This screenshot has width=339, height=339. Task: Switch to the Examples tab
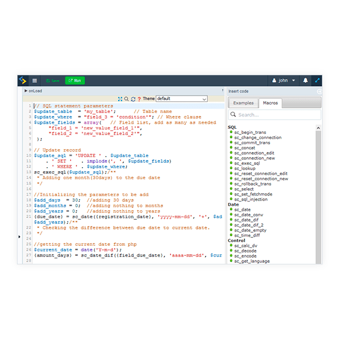click(x=243, y=103)
